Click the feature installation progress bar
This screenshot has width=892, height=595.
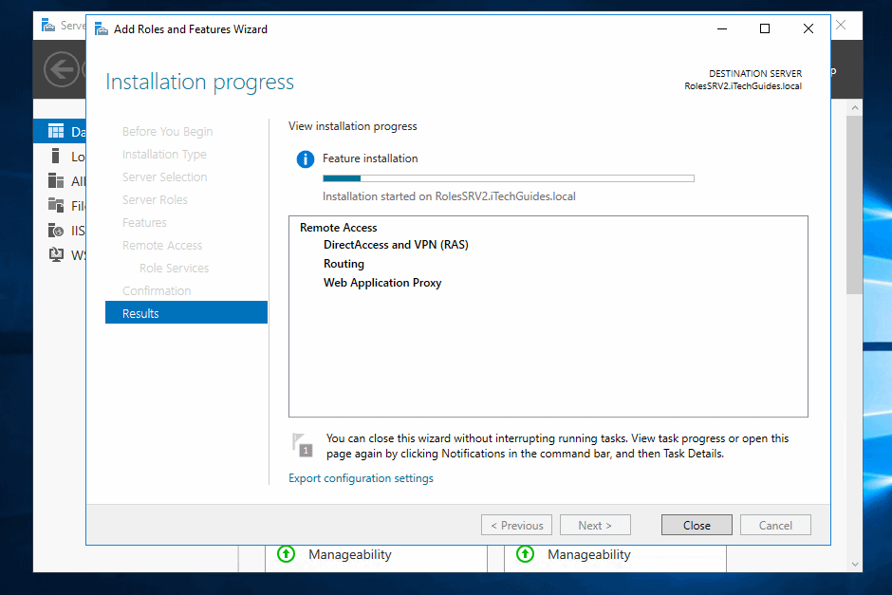[x=508, y=177]
